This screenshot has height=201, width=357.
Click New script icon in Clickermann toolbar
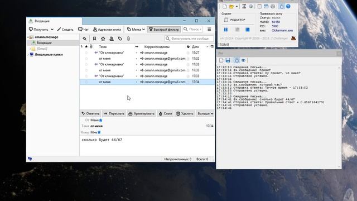(x=225, y=6)
